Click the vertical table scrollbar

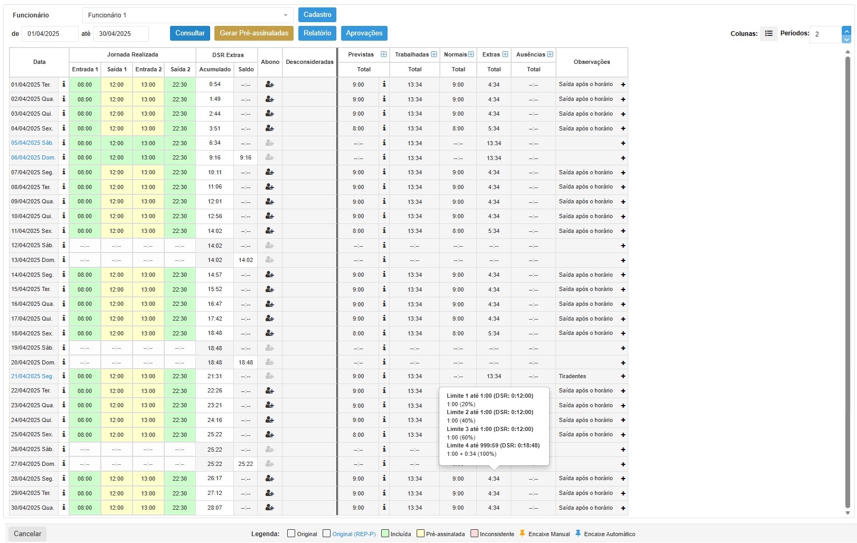pos(848,283)
